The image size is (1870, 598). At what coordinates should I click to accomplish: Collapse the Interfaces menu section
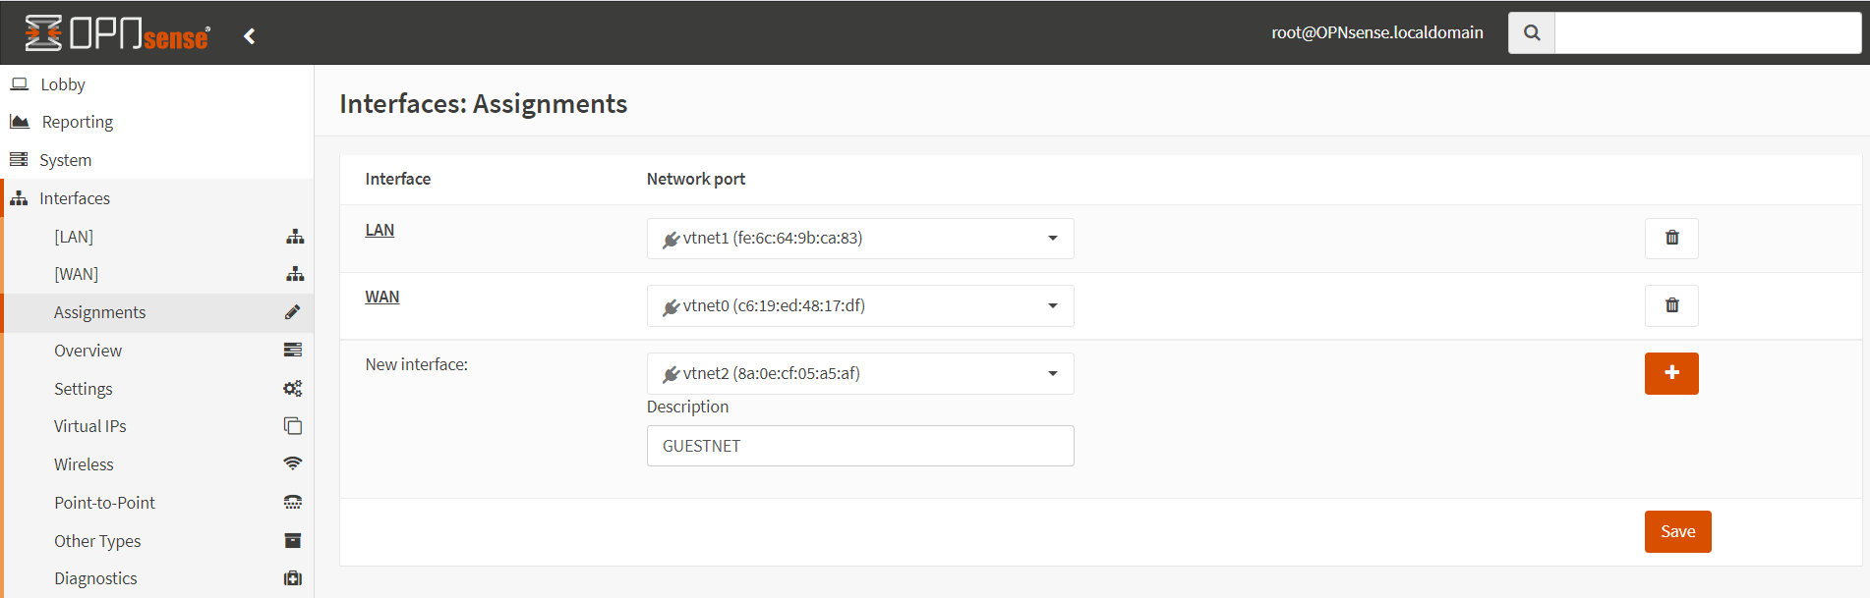pos(75,198)
